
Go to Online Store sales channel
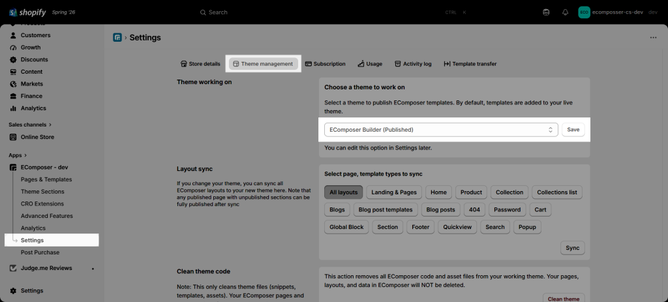(37, 137)
